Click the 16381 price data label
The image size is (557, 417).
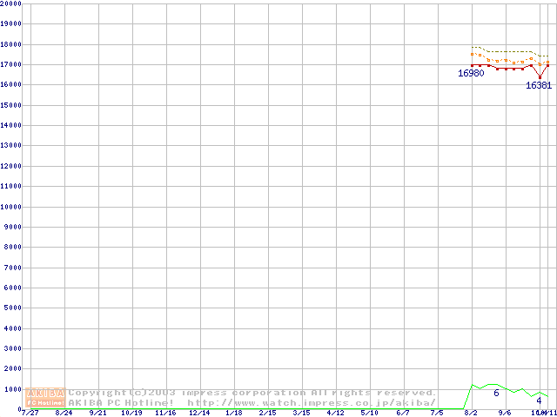tap(539, 86)
